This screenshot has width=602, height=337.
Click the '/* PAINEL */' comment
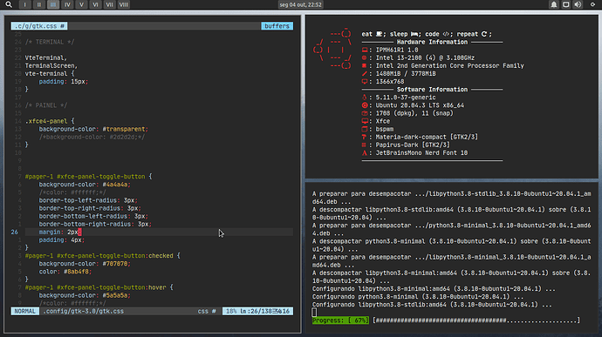click(46, 105)
